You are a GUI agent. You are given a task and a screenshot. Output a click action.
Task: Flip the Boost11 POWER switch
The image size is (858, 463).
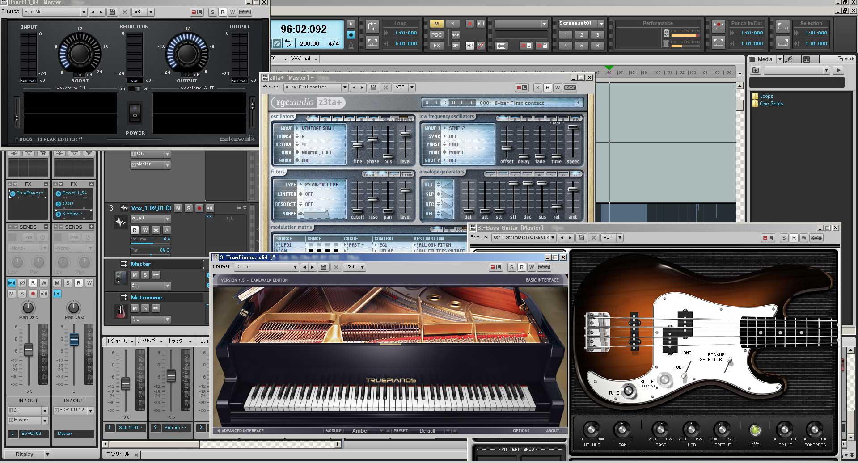(135, 112)
